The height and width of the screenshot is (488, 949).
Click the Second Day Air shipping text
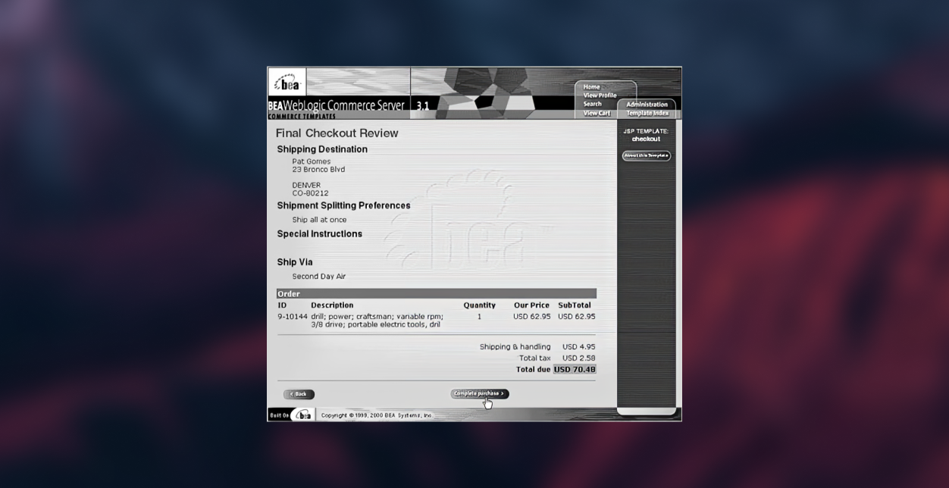click(318, 277)
